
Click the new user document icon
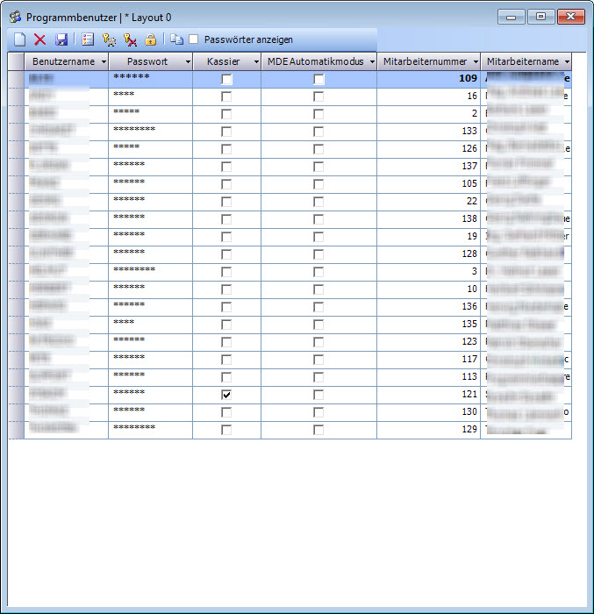19,39
